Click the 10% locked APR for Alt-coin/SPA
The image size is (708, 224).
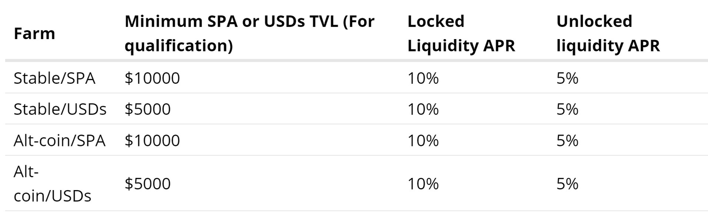[x=423, y=141]
